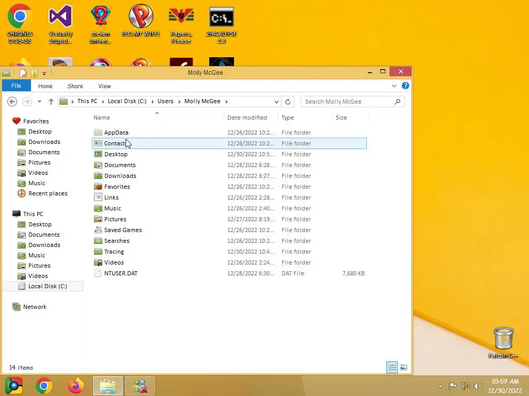Click Users breadcrumb segment
Image resolution: width=529 pixels, height=396 pixels.
(x=165, y=101)
